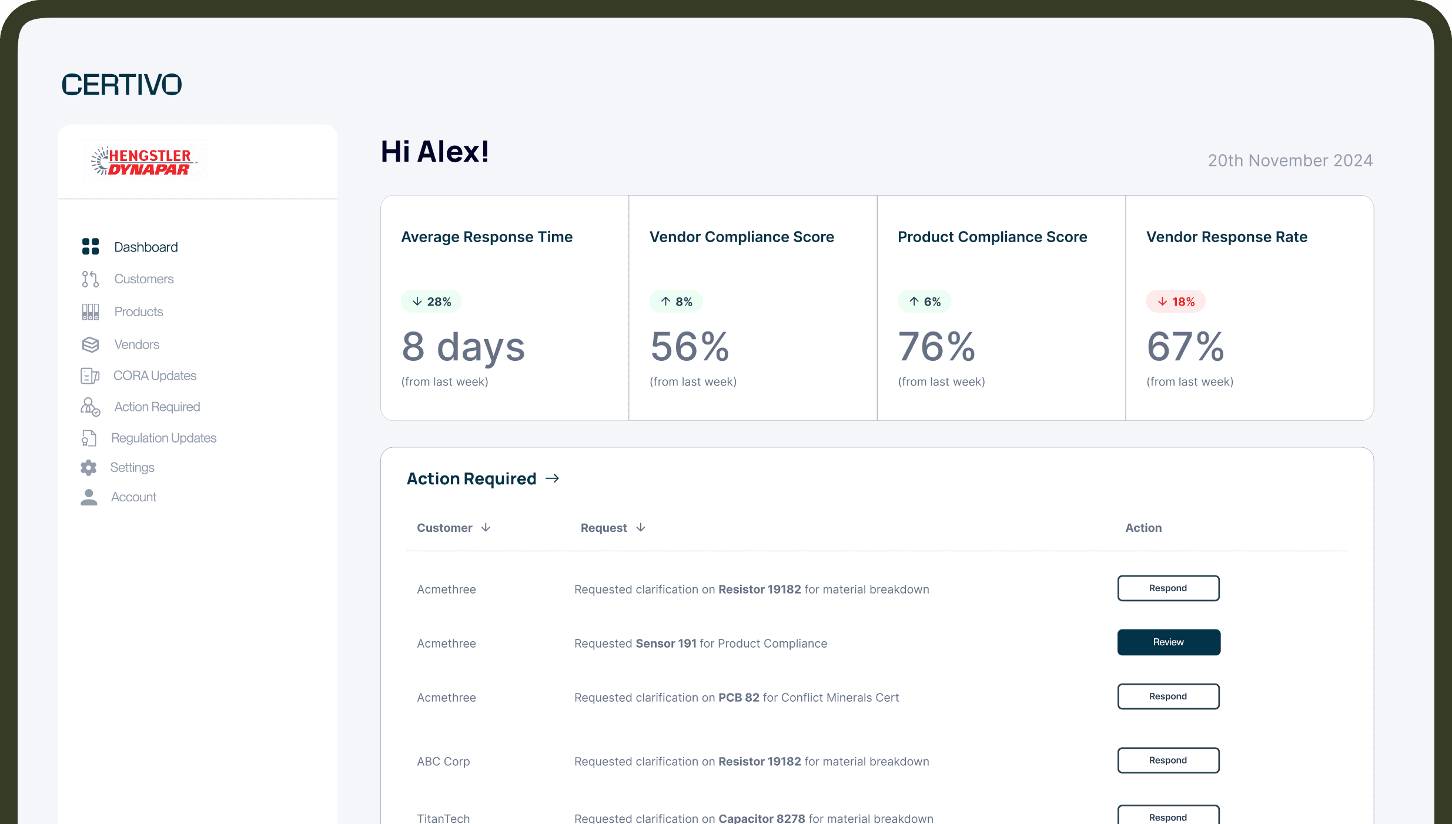1452x824 pixels.
Task: Click the Settings gear icon
Action: [x=89, y=467]
